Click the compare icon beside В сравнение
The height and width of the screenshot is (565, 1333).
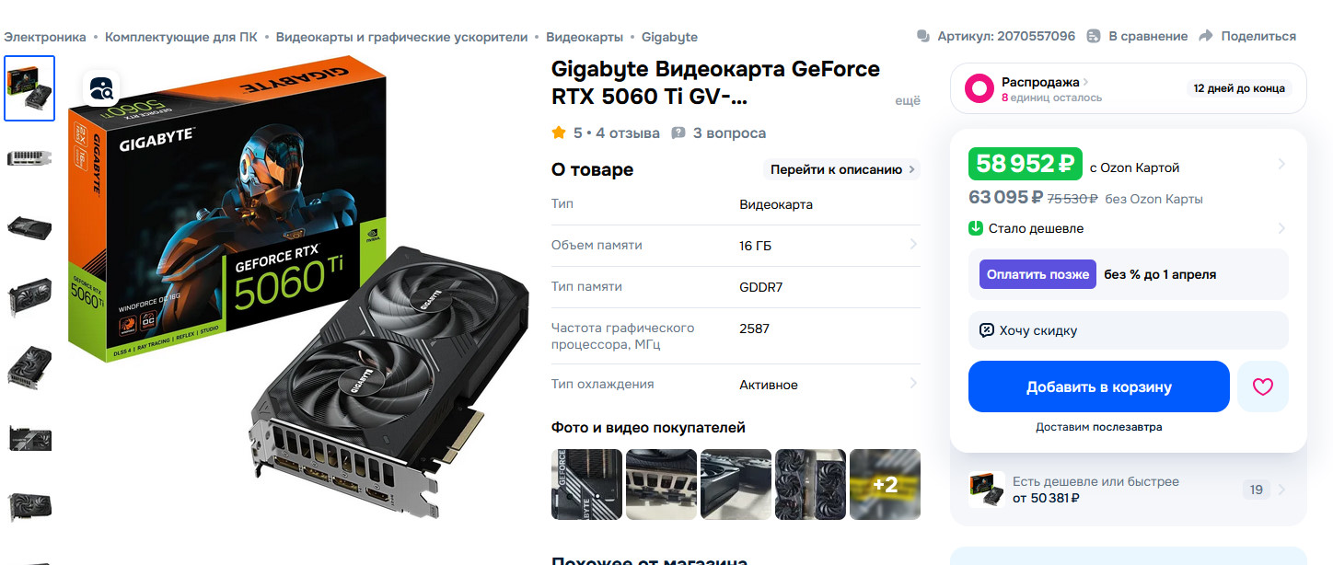tap(1094, 36)
